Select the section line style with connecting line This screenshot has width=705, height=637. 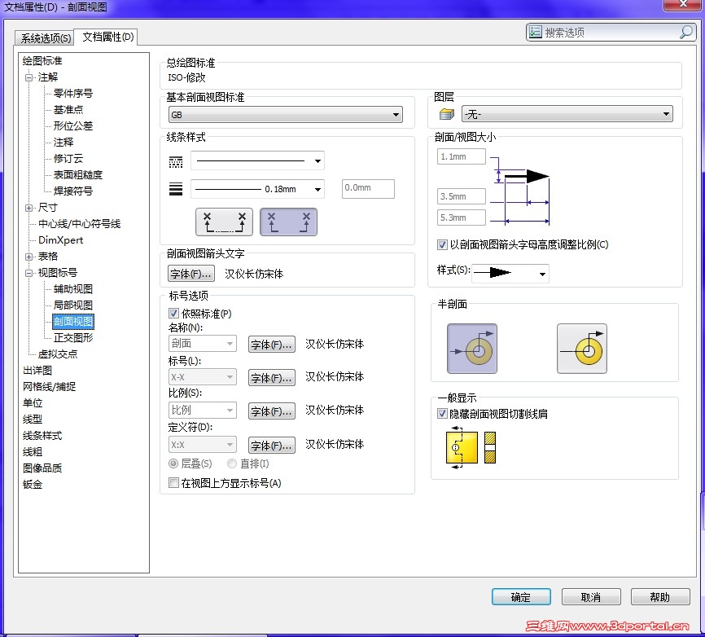pyautogui.click(x=224, y=222)
